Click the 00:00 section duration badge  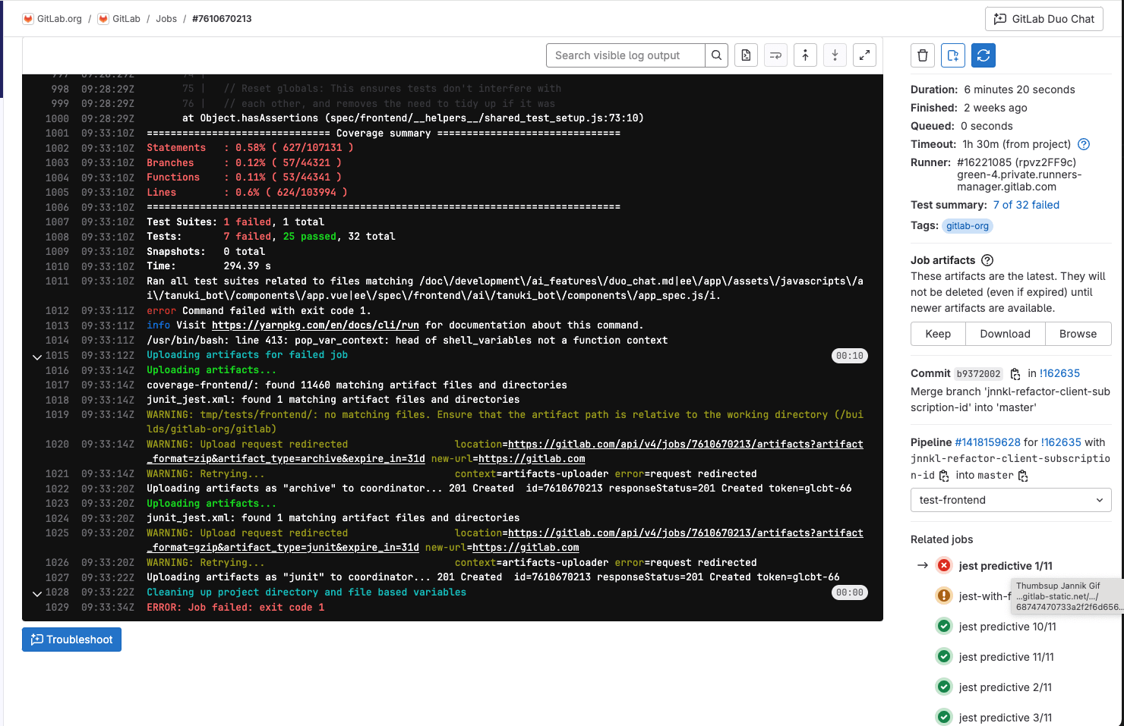point(850,592)
